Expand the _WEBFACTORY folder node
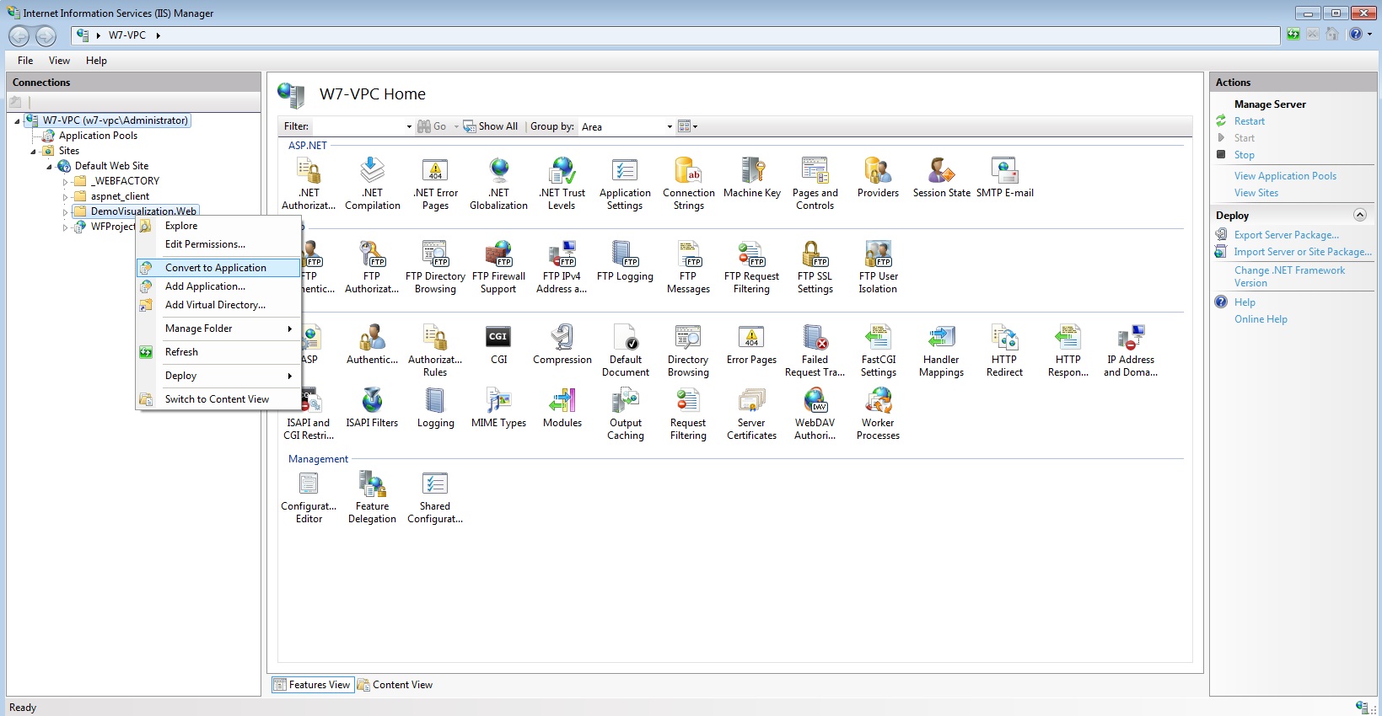1382x716 pixels. point(65,182)
